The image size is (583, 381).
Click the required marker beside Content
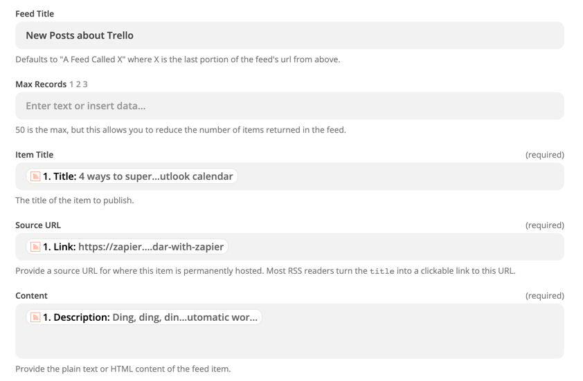[544, 296]
